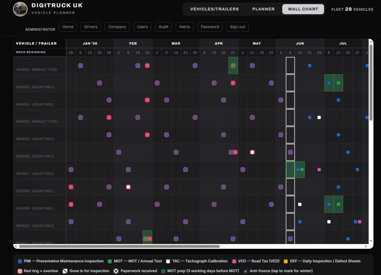Viewport: 381px width, 275px height.
Task: Click the 'Gone in for inspection' legend icon
Action: pyautogui.click(x=65, y=271)
